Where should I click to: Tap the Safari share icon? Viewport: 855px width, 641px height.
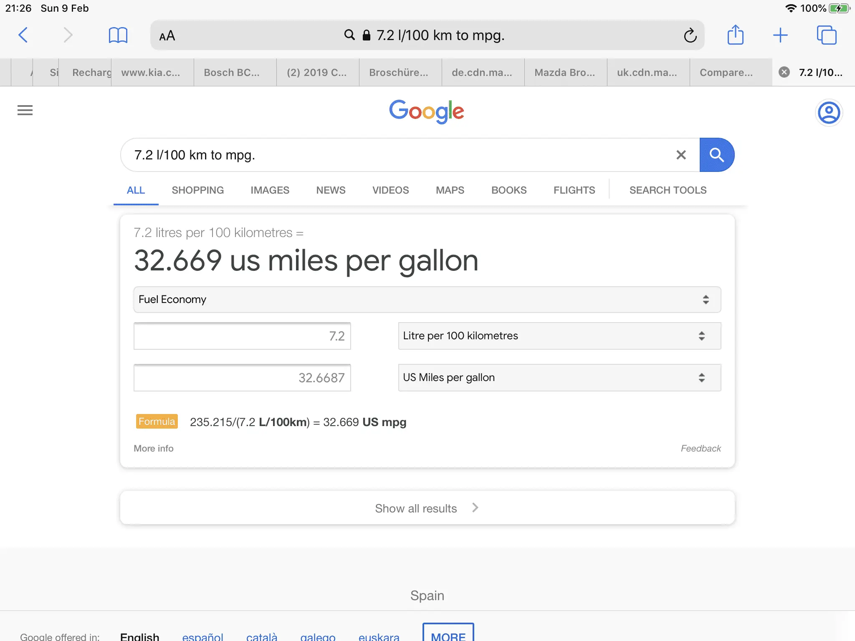pos(735,35)
